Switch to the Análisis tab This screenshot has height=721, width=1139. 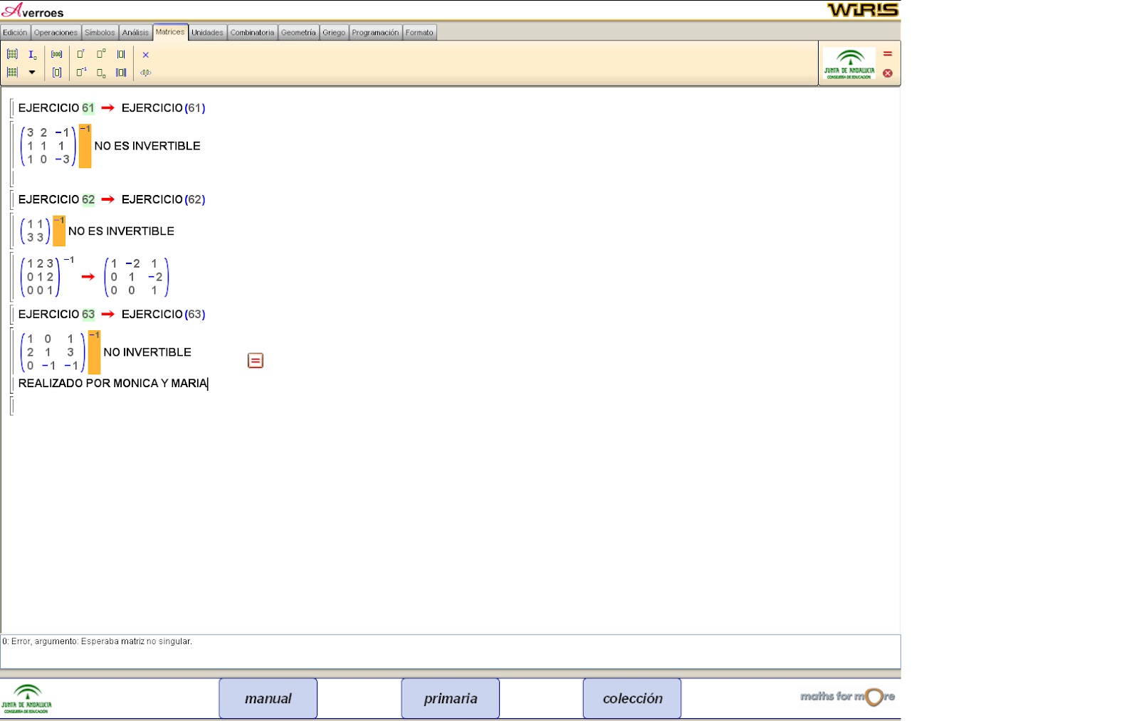pyautogui.click(x=135, y=33)
